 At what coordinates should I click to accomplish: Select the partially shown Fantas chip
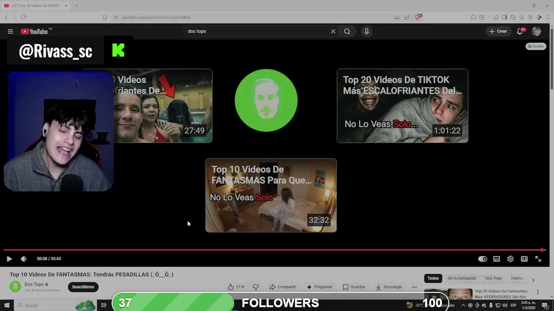pyautogui.click(x=517, y=278)
